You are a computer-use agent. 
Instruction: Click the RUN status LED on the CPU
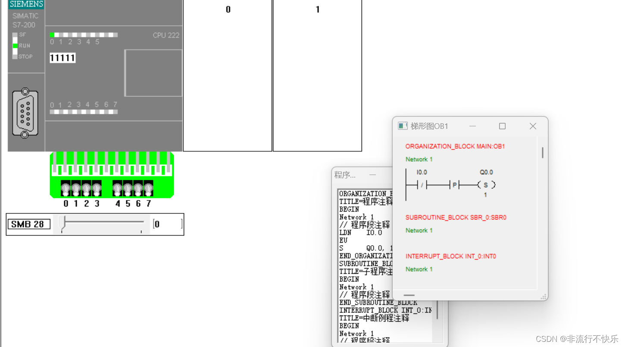15,46
